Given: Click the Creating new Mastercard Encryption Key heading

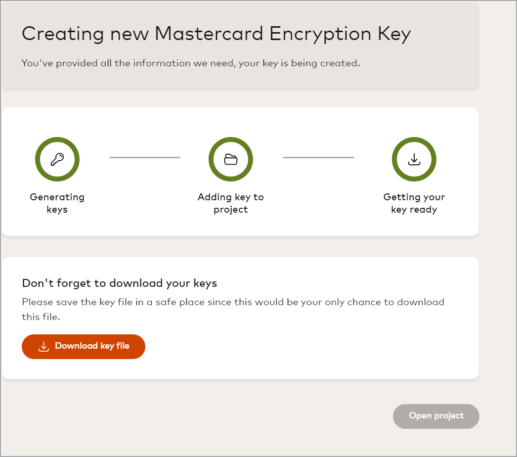Looking at the screenshot, I should pos(215,34).
